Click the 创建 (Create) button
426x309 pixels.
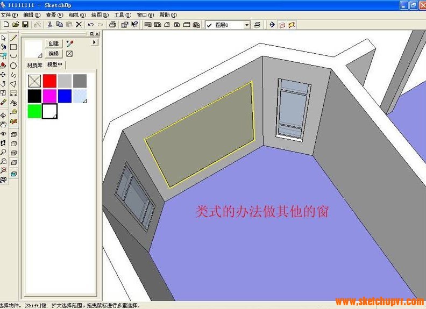coord(54,44)
